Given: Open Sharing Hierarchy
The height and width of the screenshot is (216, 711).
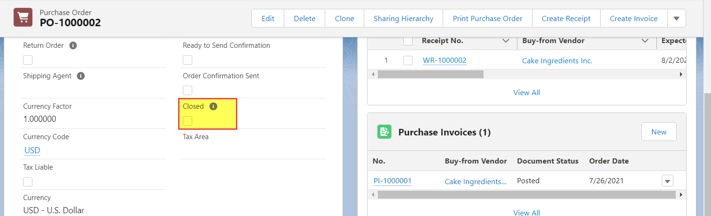Looking at the screenshot, I should coord(404,19).
